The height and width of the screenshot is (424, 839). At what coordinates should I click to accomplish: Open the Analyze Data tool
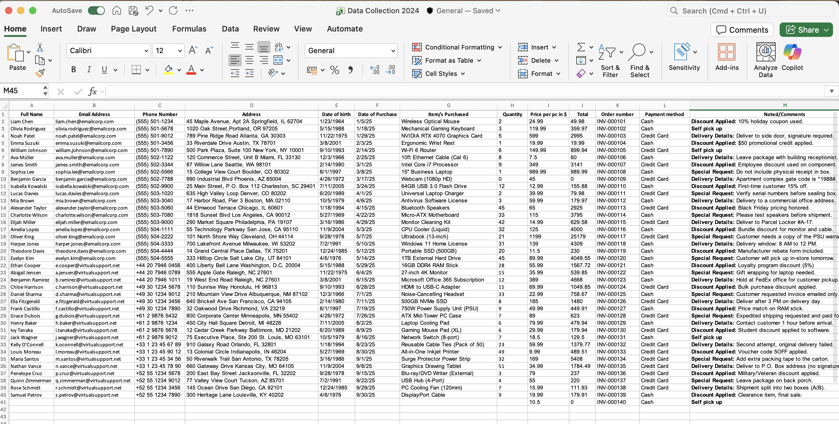point(765,61)
